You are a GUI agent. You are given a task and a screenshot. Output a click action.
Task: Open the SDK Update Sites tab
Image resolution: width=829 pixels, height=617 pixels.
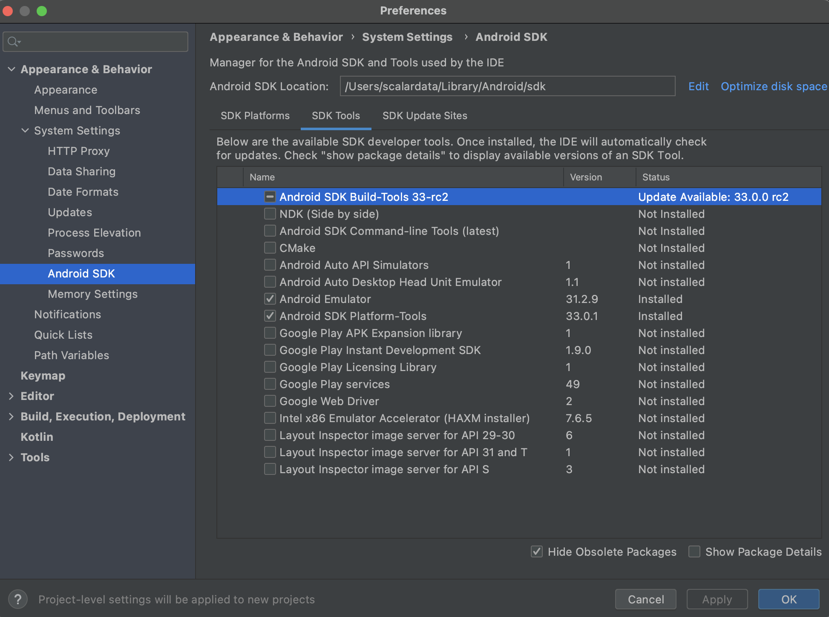[424, 116]
